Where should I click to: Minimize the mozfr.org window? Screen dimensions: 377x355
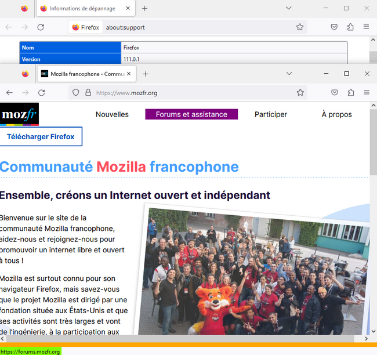coord(326,73)
